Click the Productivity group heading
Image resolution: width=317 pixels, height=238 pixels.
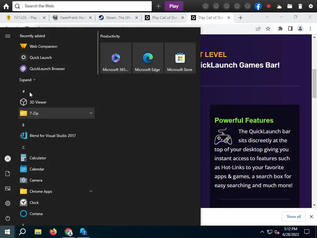tap(110, 36)
